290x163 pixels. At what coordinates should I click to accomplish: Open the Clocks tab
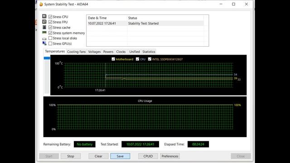coord(121,52)
